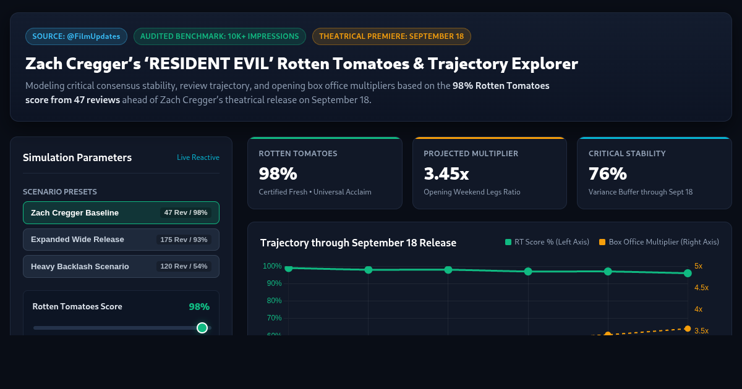Click the SOURCE: @FilmUpdates badge
The height and width of the screenshot is (389, 742).
pos(77,36)
